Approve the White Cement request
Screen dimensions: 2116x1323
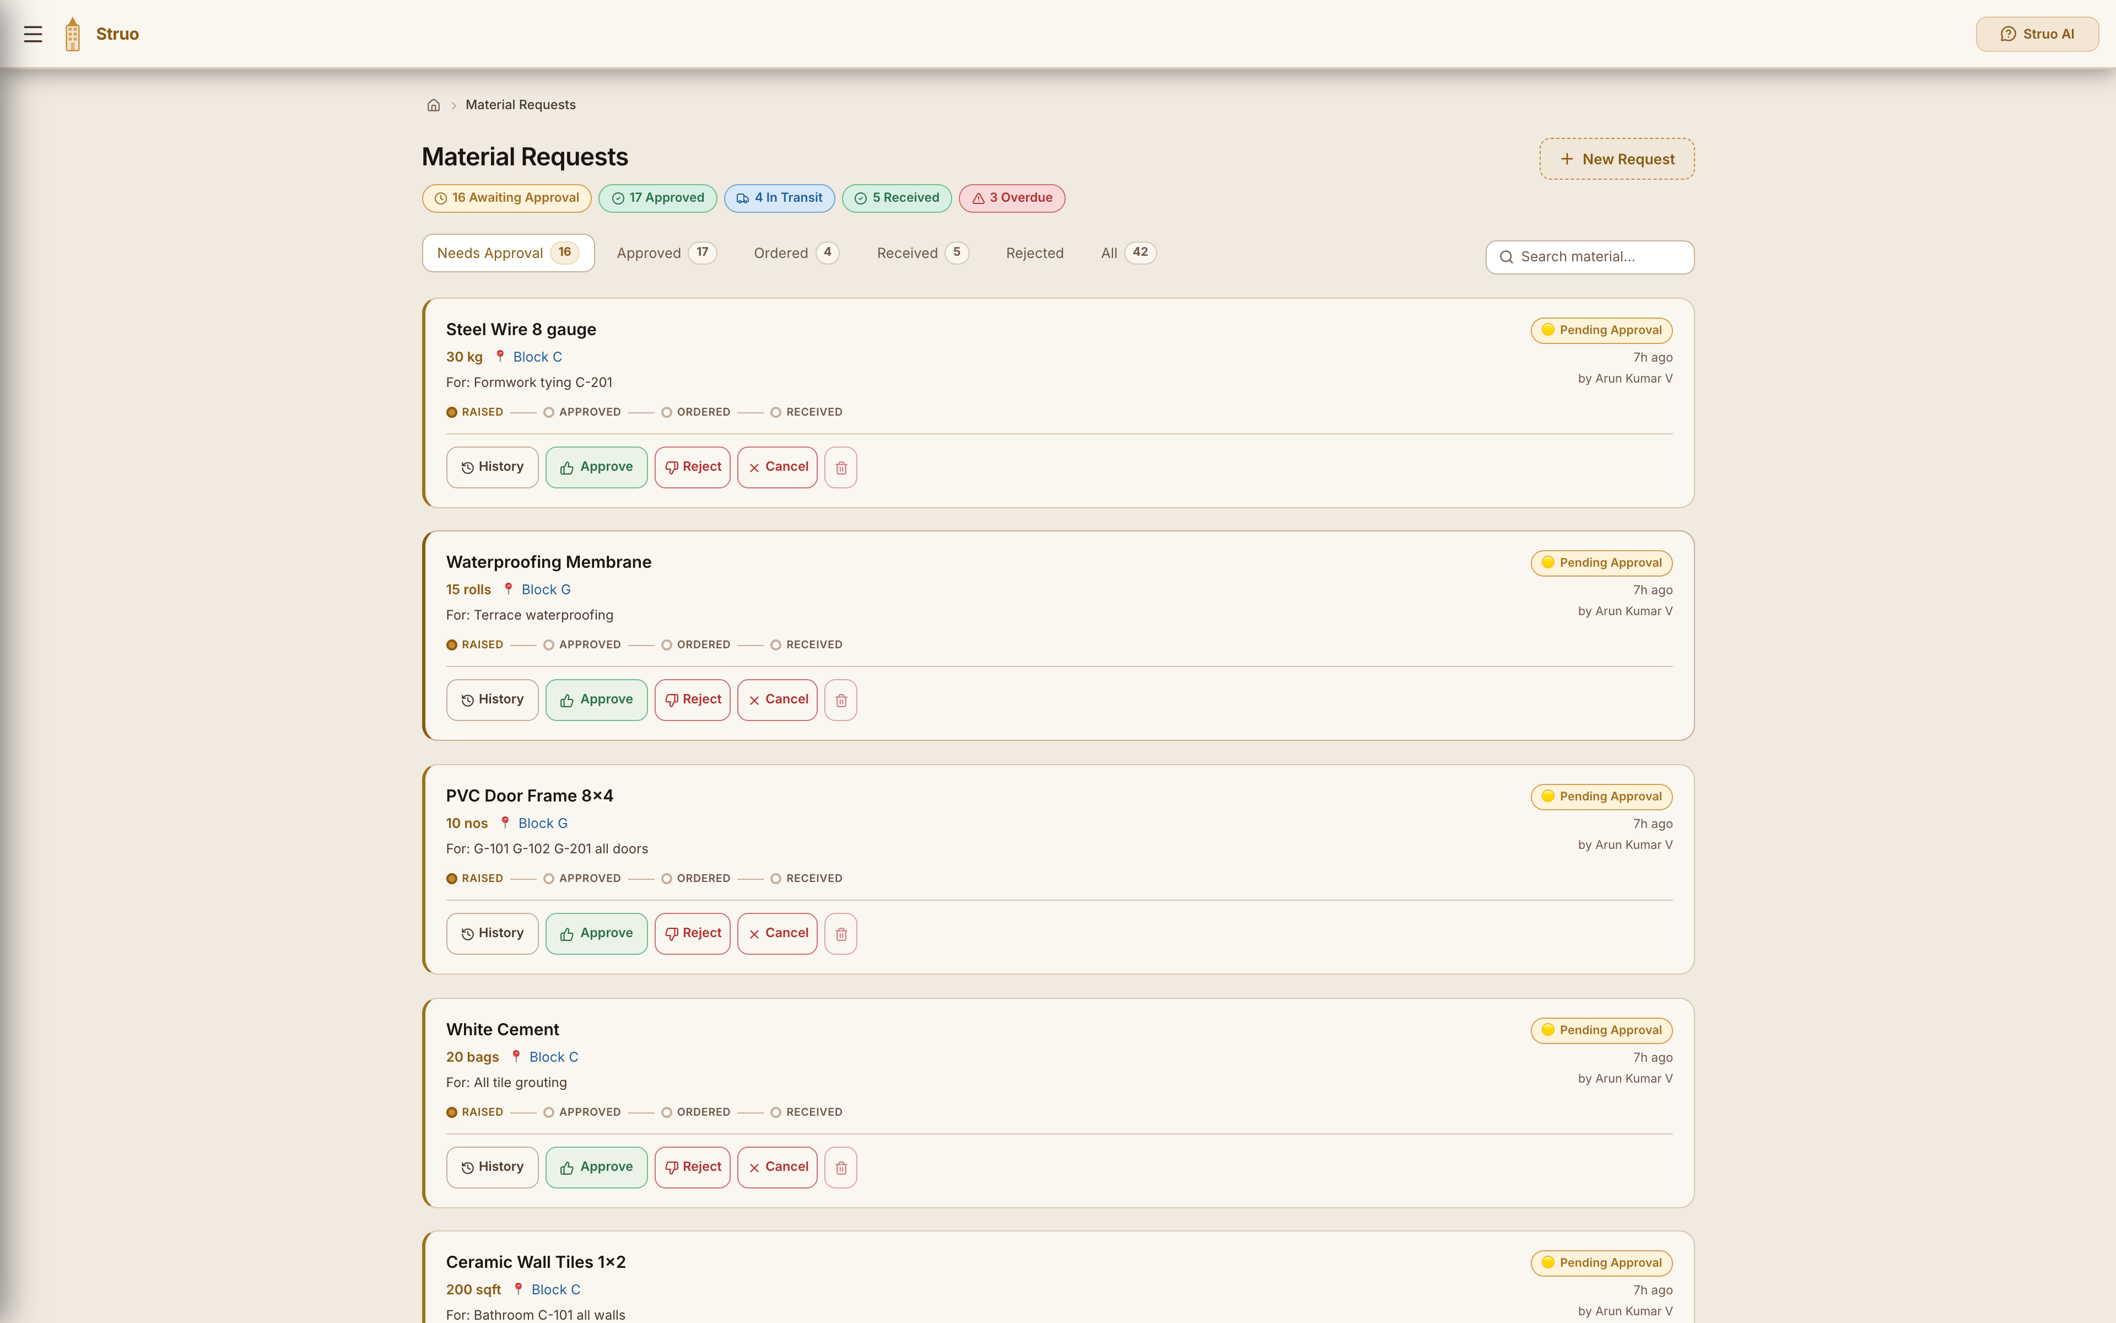[x=596, y=1167]
